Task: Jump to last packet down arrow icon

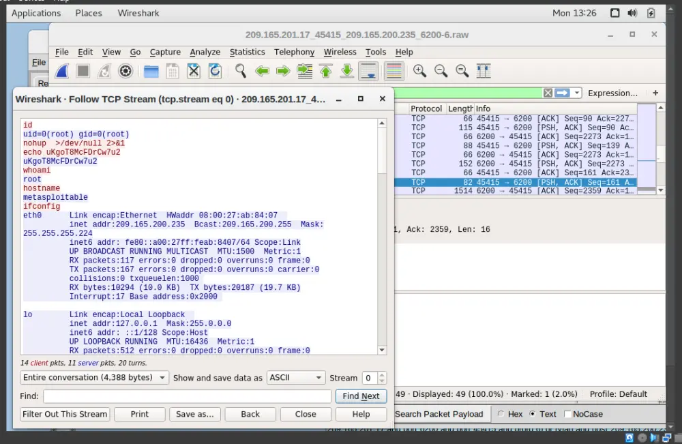Action: tap(347, 70)
